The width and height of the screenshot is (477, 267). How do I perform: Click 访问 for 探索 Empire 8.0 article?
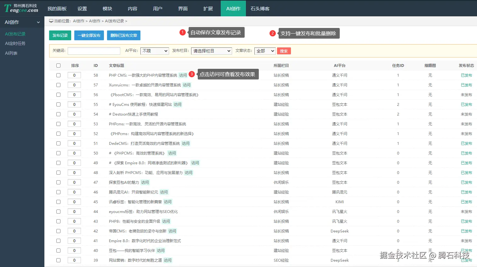[195, 163]
